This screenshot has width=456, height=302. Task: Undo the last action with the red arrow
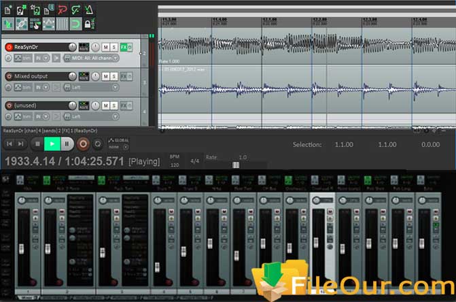tap(62, 10)
